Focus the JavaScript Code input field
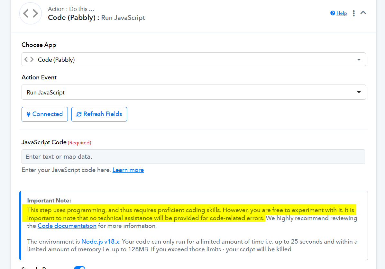Viewport: 385px width, 269px height. click(193, 157)
